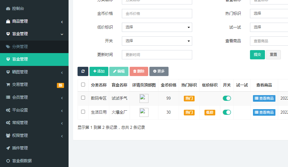
Task: Toggle the 开关 switch for 生活日用 row
Action: click(227, 112)
